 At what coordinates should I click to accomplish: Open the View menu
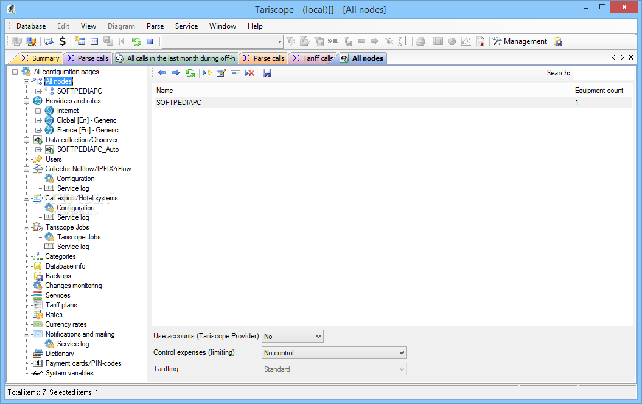[88, 26]
